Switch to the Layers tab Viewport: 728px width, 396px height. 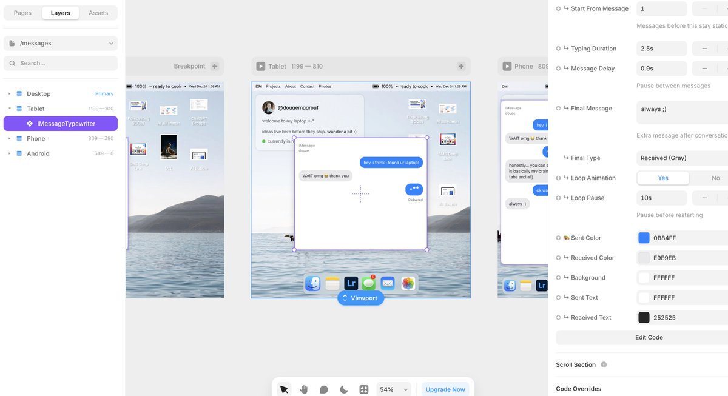coord(61,13)
